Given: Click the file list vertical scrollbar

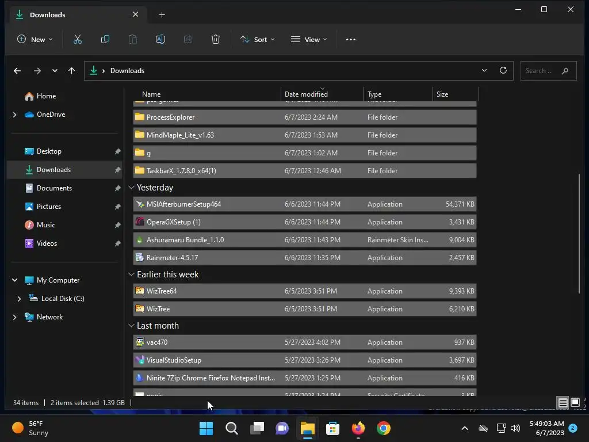Looking at the screenshot, I should click(x=579, y=233).
